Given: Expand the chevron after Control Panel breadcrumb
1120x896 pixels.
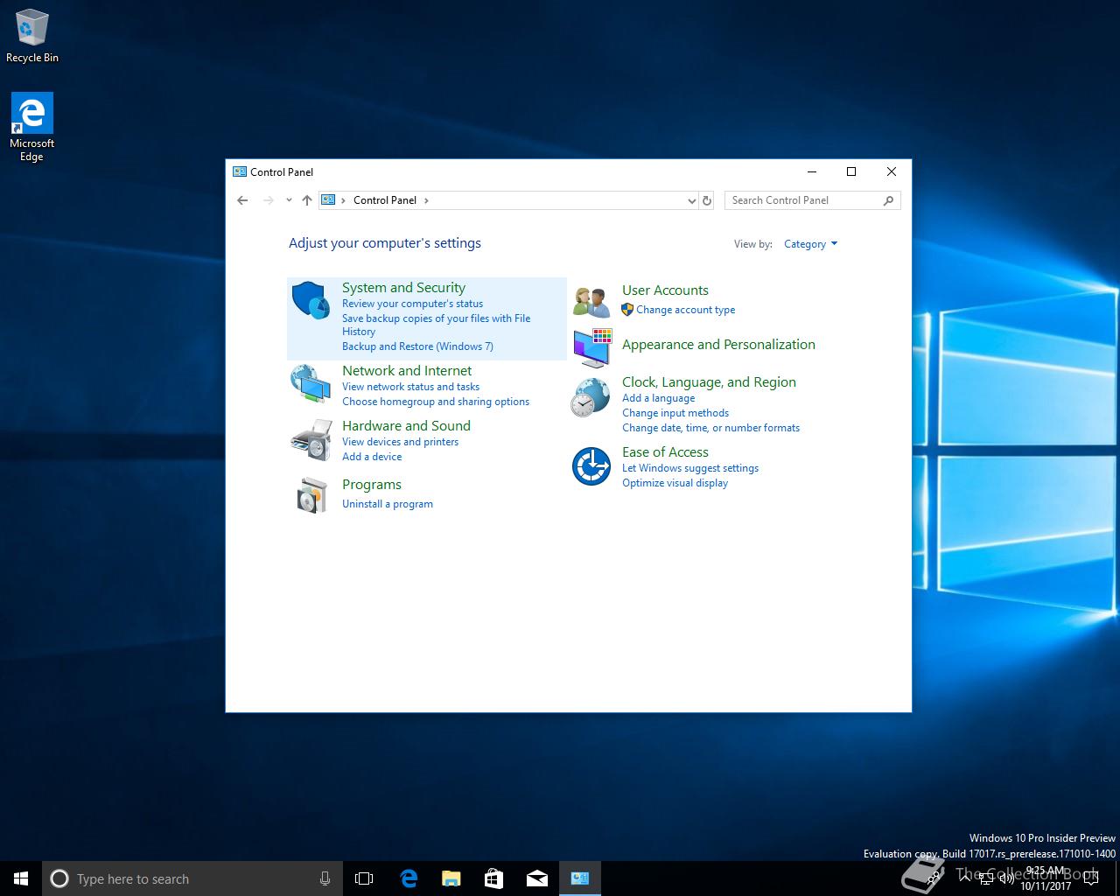Looking at the screenshot, I should coord(426,200).
